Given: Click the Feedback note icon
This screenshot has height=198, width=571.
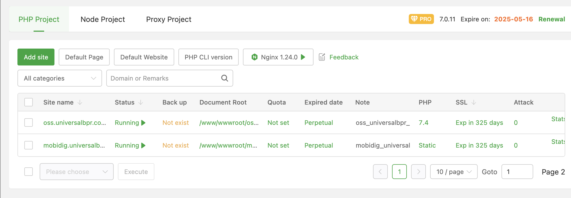Looking at the screenshot, I should [x=322, y=57].
